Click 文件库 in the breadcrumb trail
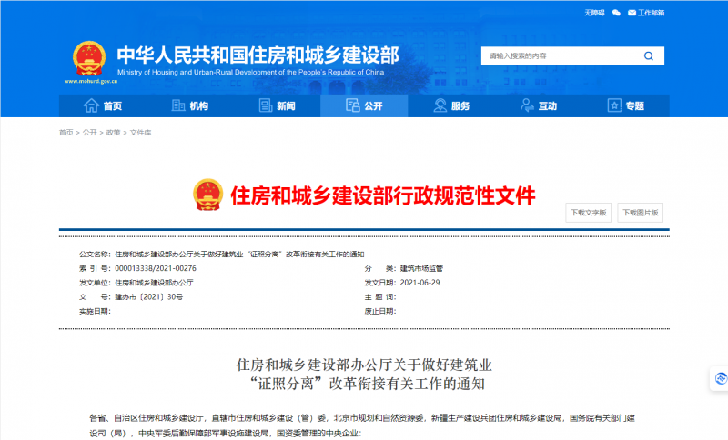728x440 pixels. (x=140, y=133)
